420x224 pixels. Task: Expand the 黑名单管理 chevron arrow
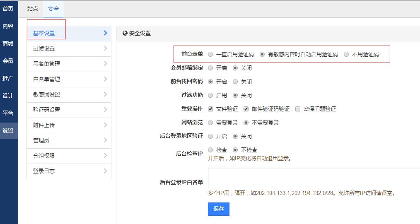pyautogui.click(x=106, y=63)
